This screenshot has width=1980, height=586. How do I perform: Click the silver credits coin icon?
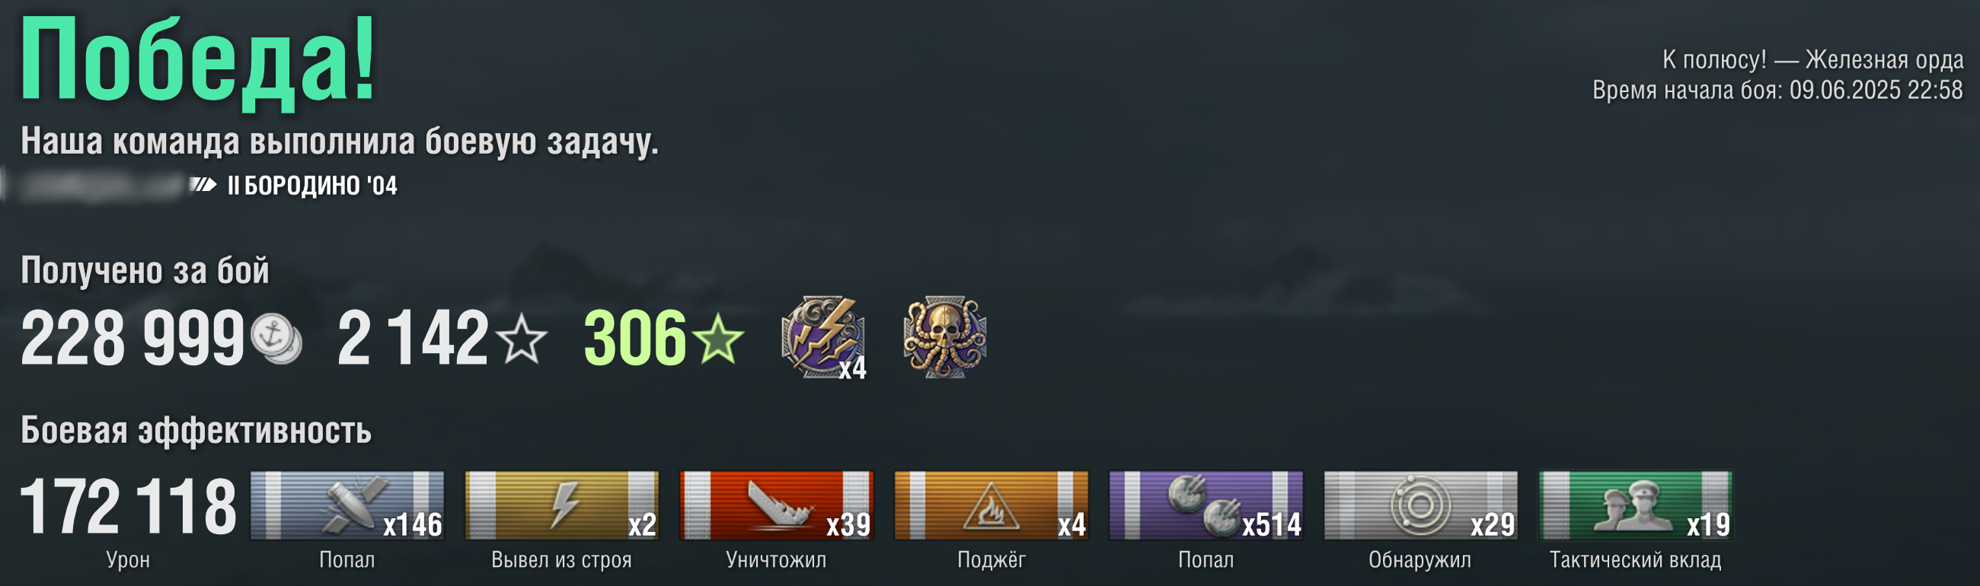[276, 339]
